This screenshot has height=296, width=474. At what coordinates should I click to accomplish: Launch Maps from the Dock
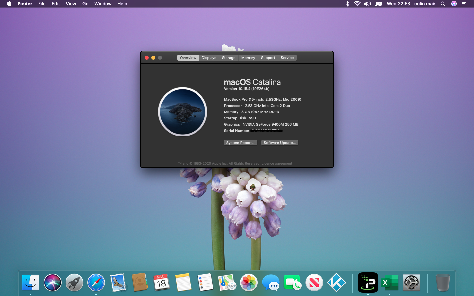[227, 283]
